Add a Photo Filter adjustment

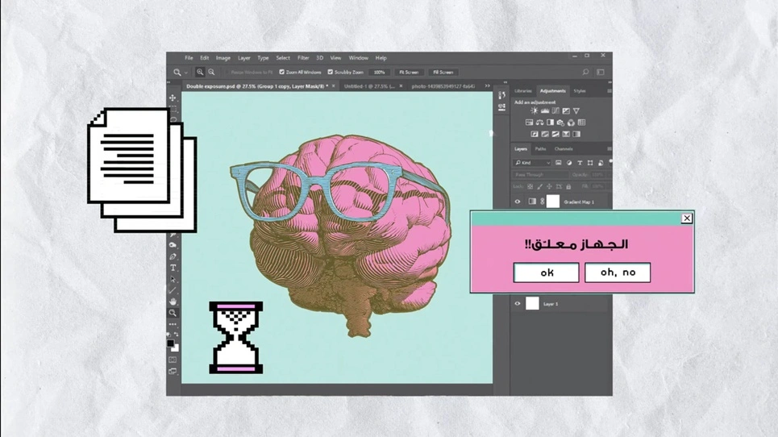click(x=560, y=123)
